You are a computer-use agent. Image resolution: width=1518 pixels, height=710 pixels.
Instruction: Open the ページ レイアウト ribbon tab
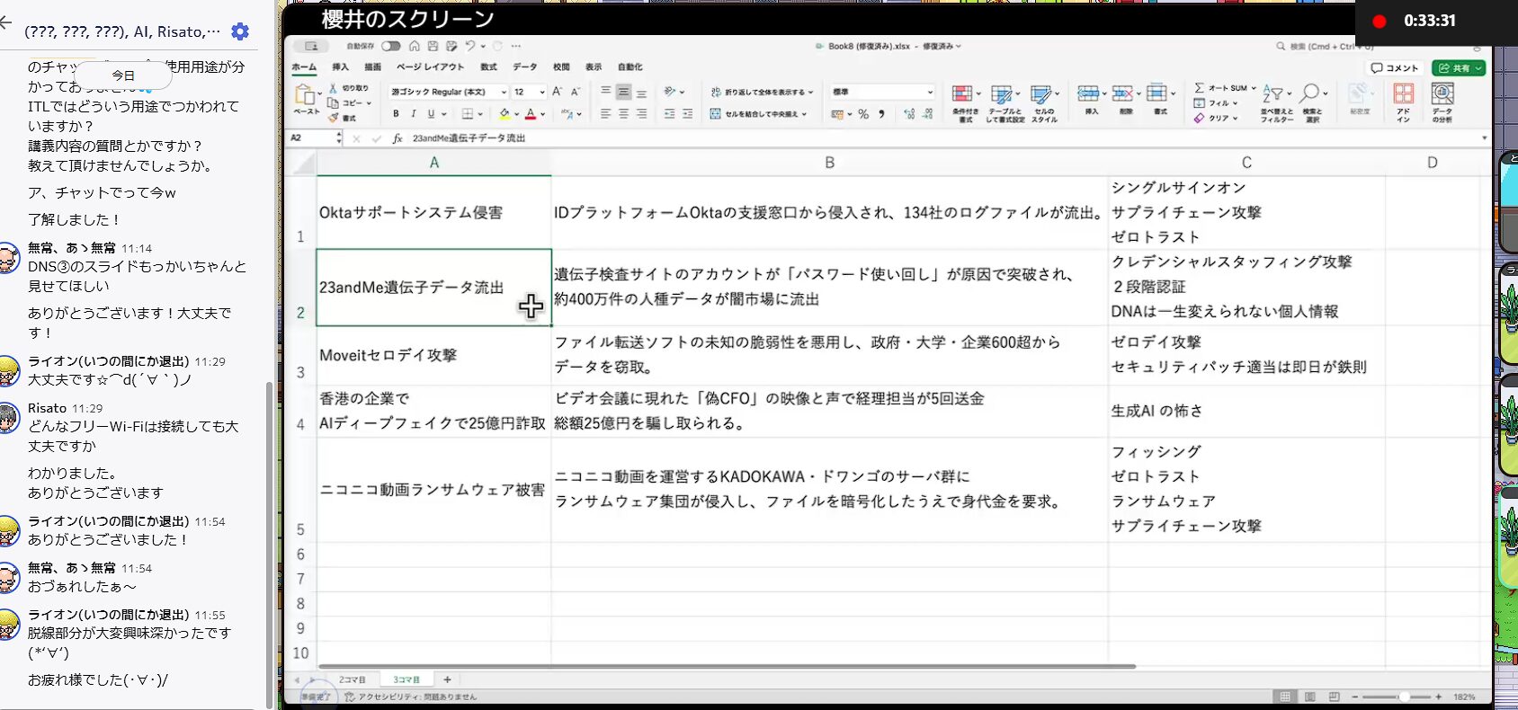coord(431,67)
